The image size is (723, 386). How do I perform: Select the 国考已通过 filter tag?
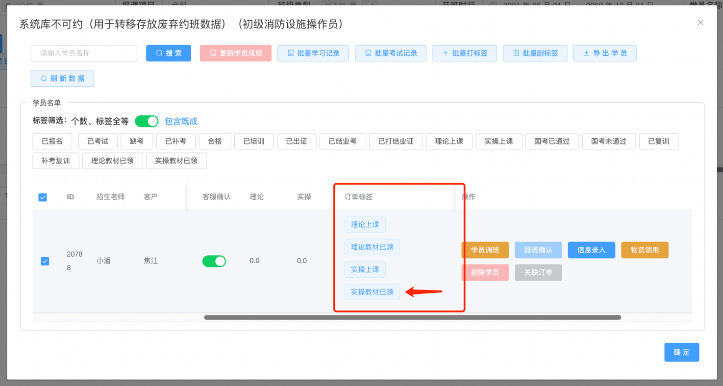pyautogui.click(x=551, y=141)
